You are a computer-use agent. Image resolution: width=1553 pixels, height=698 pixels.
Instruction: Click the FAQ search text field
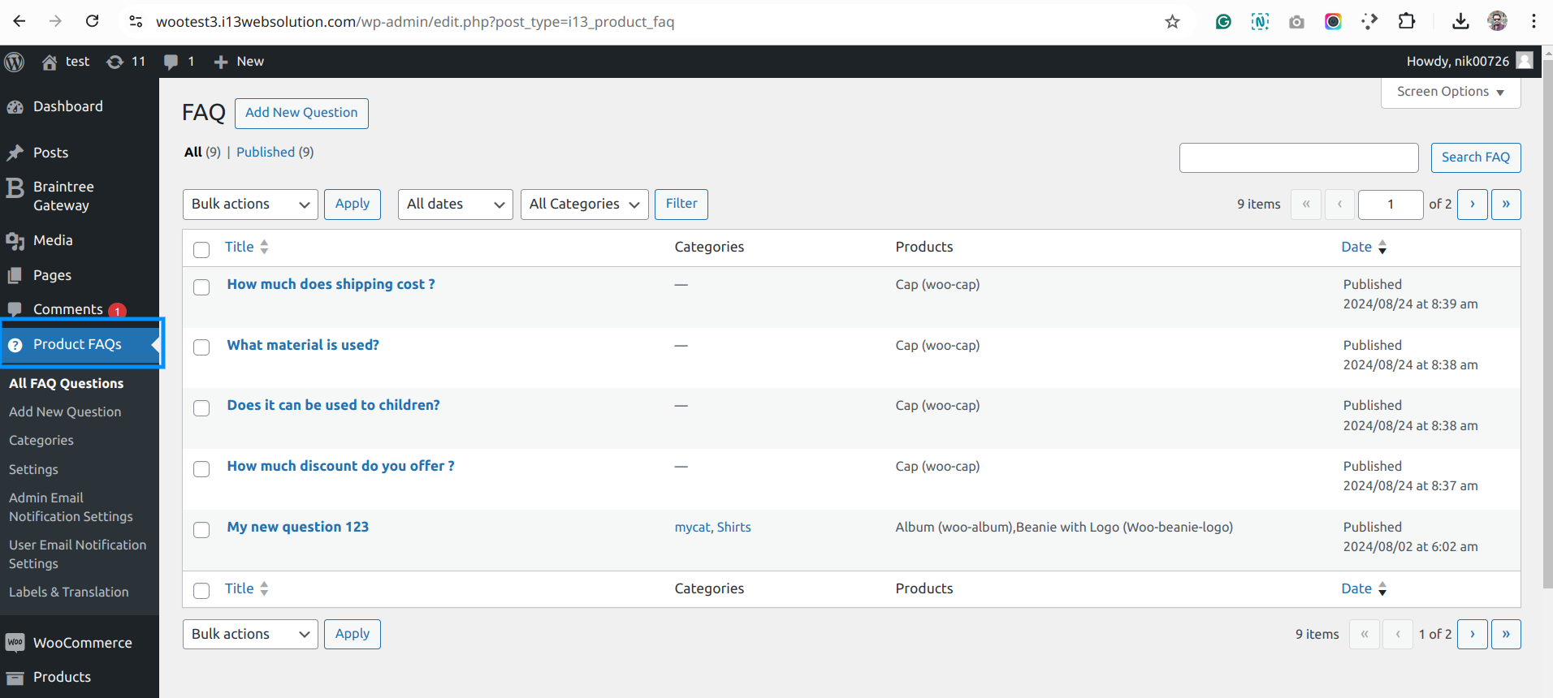click(1298, 157)
